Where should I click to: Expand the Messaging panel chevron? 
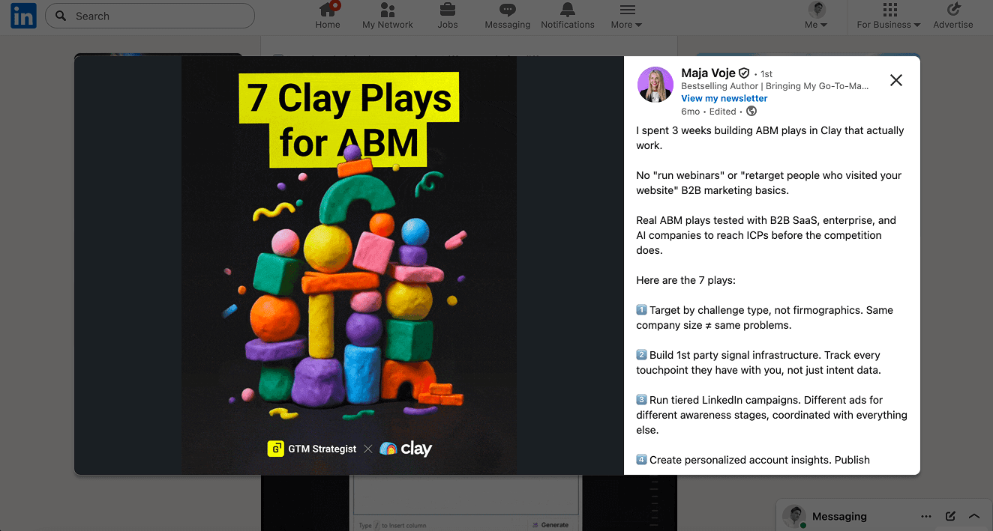coord(974,516)
